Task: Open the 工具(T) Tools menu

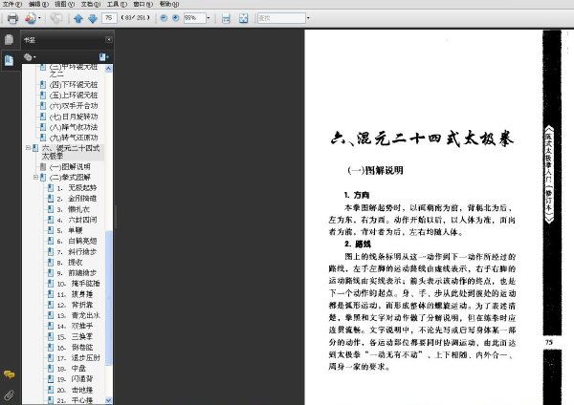Action: (x=117, y=4)
